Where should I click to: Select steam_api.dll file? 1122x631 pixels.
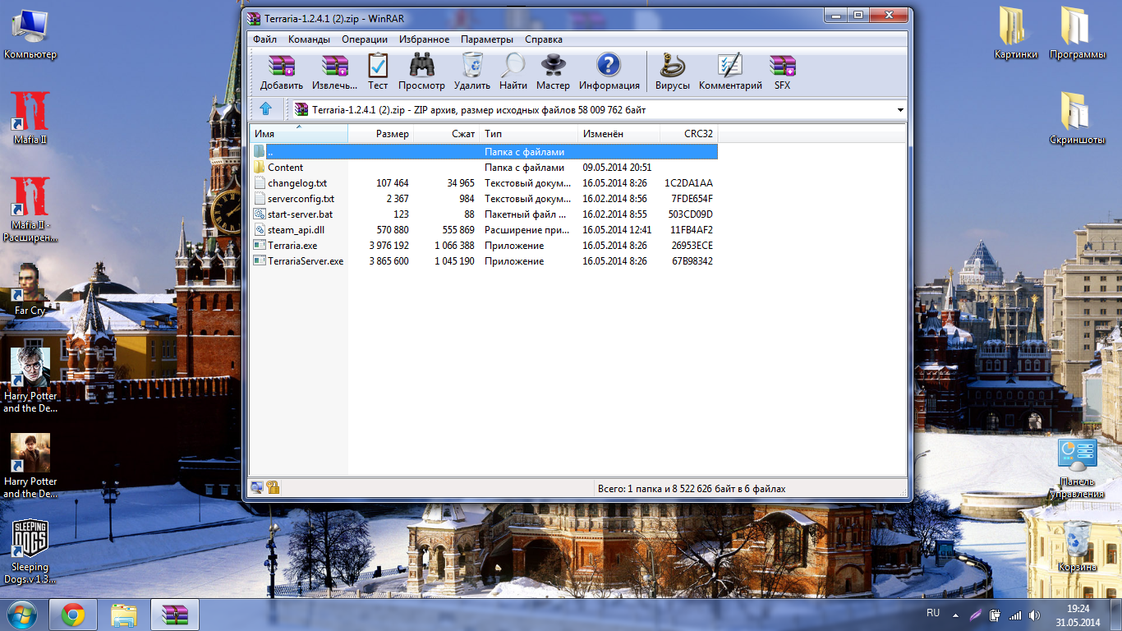[484, 230]
